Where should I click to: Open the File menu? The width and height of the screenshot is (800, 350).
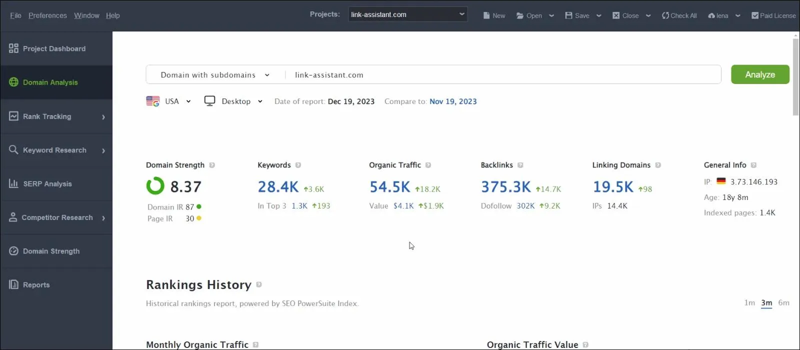click(15, 15)
